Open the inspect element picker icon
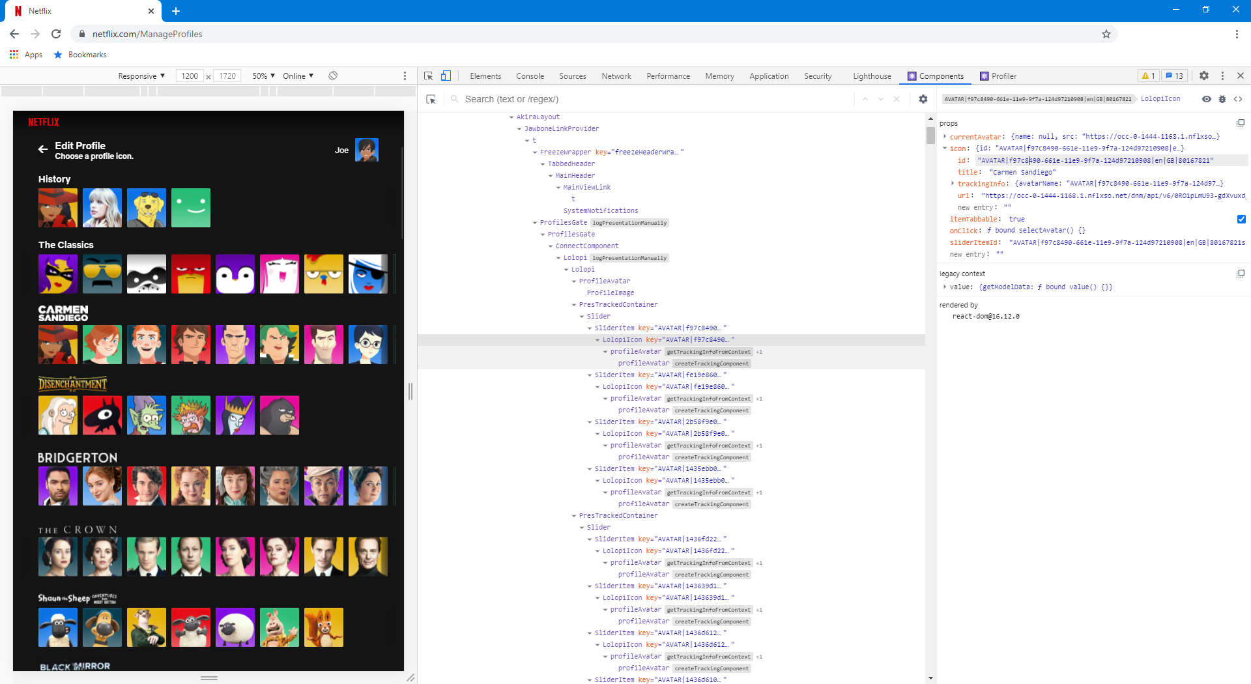This screenshot has height=684, width=1251. 428,76
